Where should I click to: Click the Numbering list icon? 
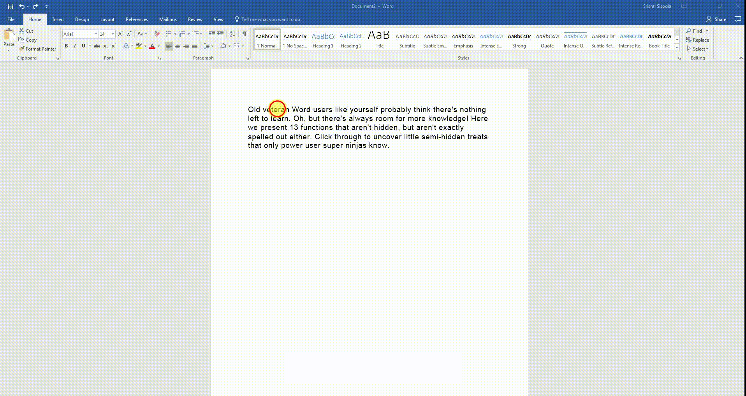click(x=182, y=34)
